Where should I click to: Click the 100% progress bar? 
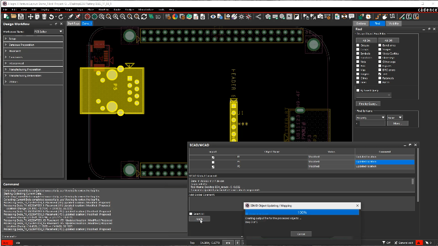point(301,212)
